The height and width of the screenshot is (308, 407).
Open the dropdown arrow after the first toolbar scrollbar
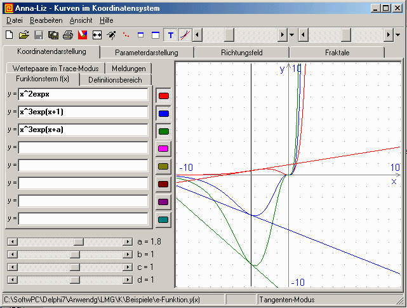point(291,34)
